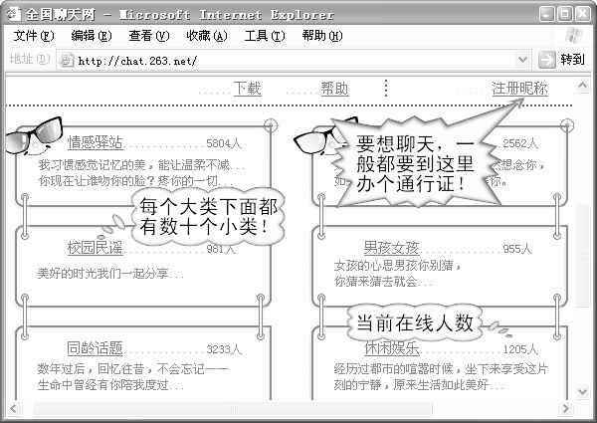Click the 1205人 online count
This screenshot has height=423, width=597.
[519, 349]
